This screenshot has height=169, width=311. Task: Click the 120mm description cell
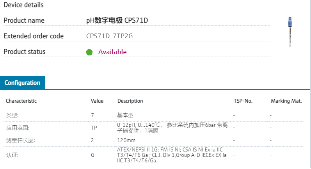(x=126, y=140)
